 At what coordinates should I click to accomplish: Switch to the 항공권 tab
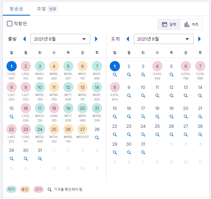pyautogui.click(x=16, y=9)
